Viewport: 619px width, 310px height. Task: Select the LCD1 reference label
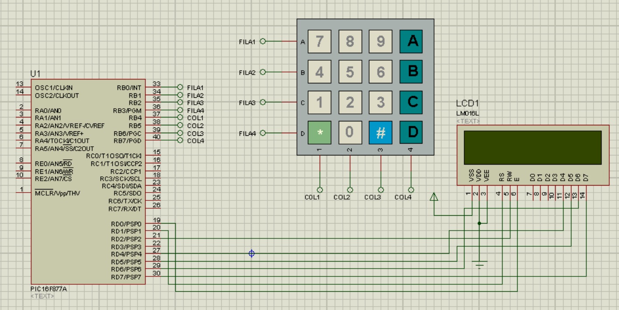(x=467, y=104)
